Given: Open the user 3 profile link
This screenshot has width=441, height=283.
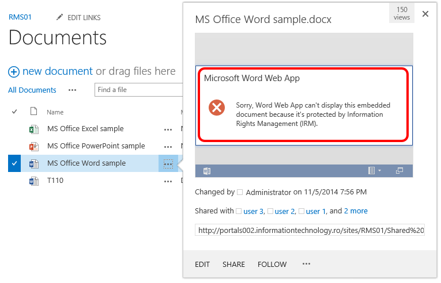Looking at the screenshot, I should point(254,211).
